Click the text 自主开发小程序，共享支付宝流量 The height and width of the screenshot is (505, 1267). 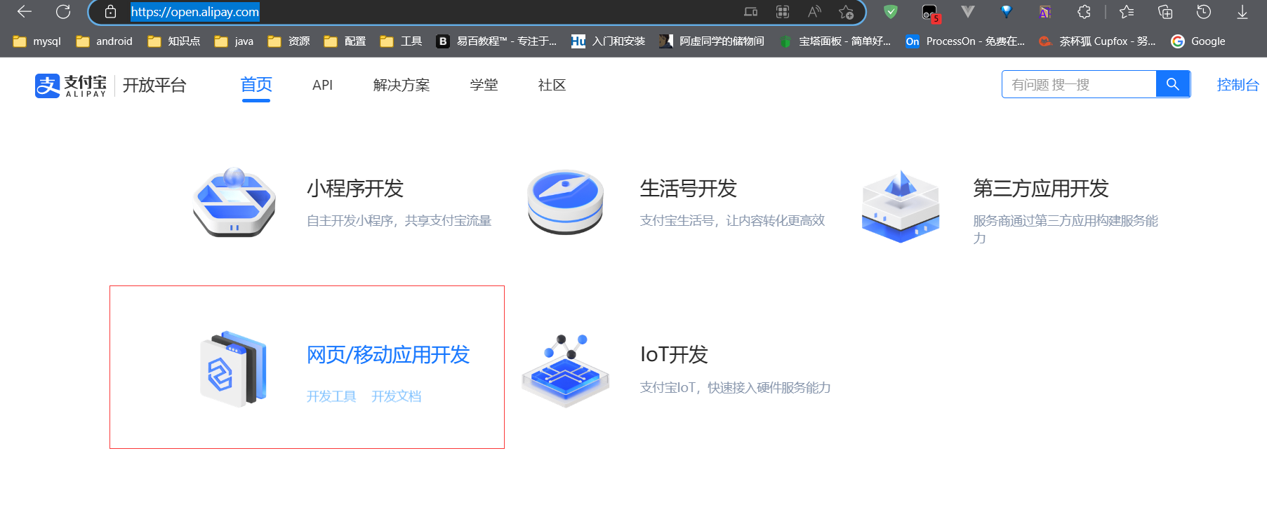[x=399, y=221]
